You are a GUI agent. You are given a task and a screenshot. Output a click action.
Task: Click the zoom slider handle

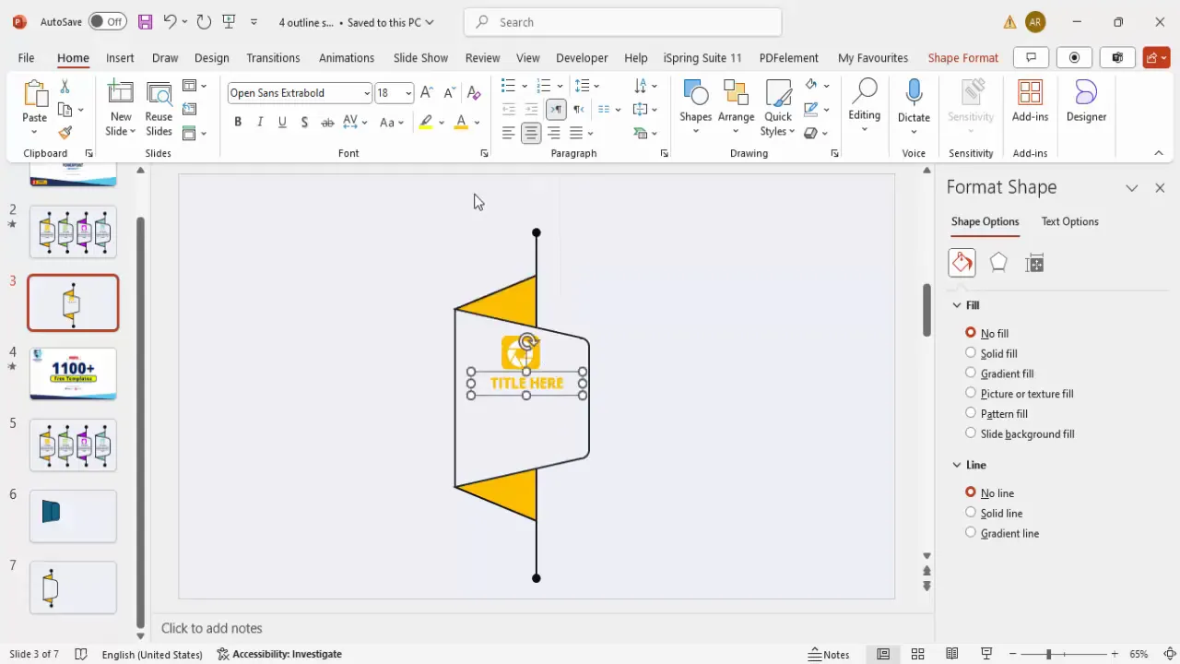[x=1047, y=654]
